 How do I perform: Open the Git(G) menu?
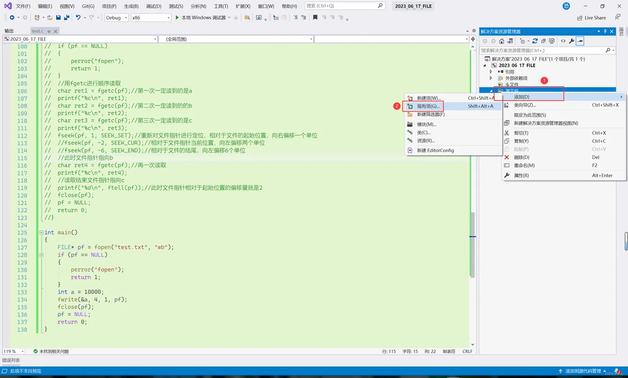tap(88, 6)
